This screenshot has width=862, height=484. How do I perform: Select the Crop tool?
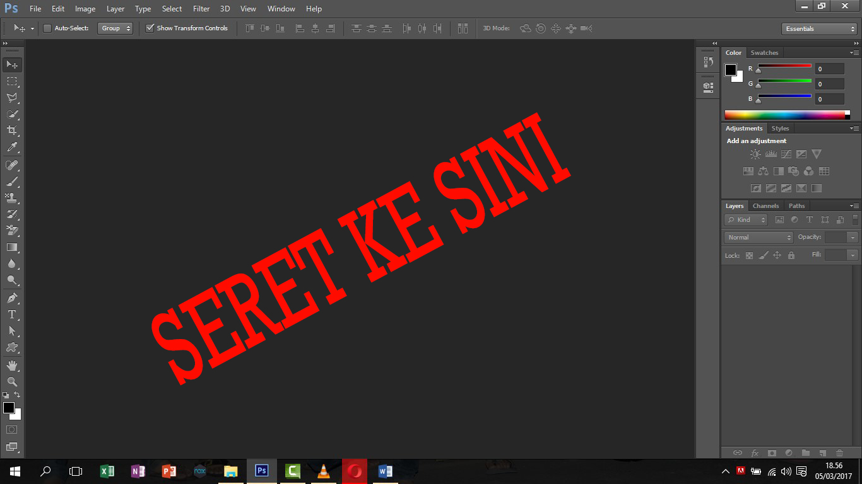click(12, 130)
